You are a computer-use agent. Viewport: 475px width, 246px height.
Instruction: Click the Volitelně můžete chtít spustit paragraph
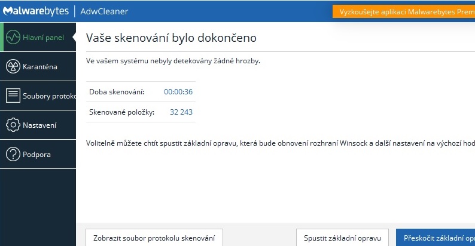(281, 143)
